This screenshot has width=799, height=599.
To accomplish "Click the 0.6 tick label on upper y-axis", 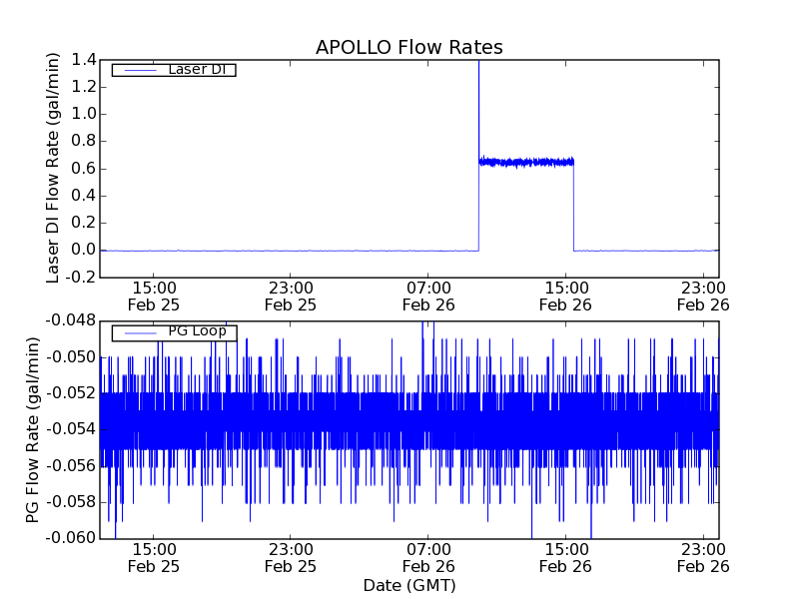I will pyautogui.click(x=83, y=169).
